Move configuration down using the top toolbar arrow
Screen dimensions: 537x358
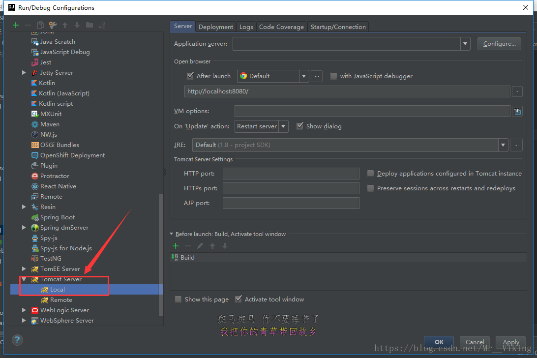click(77, 25)
